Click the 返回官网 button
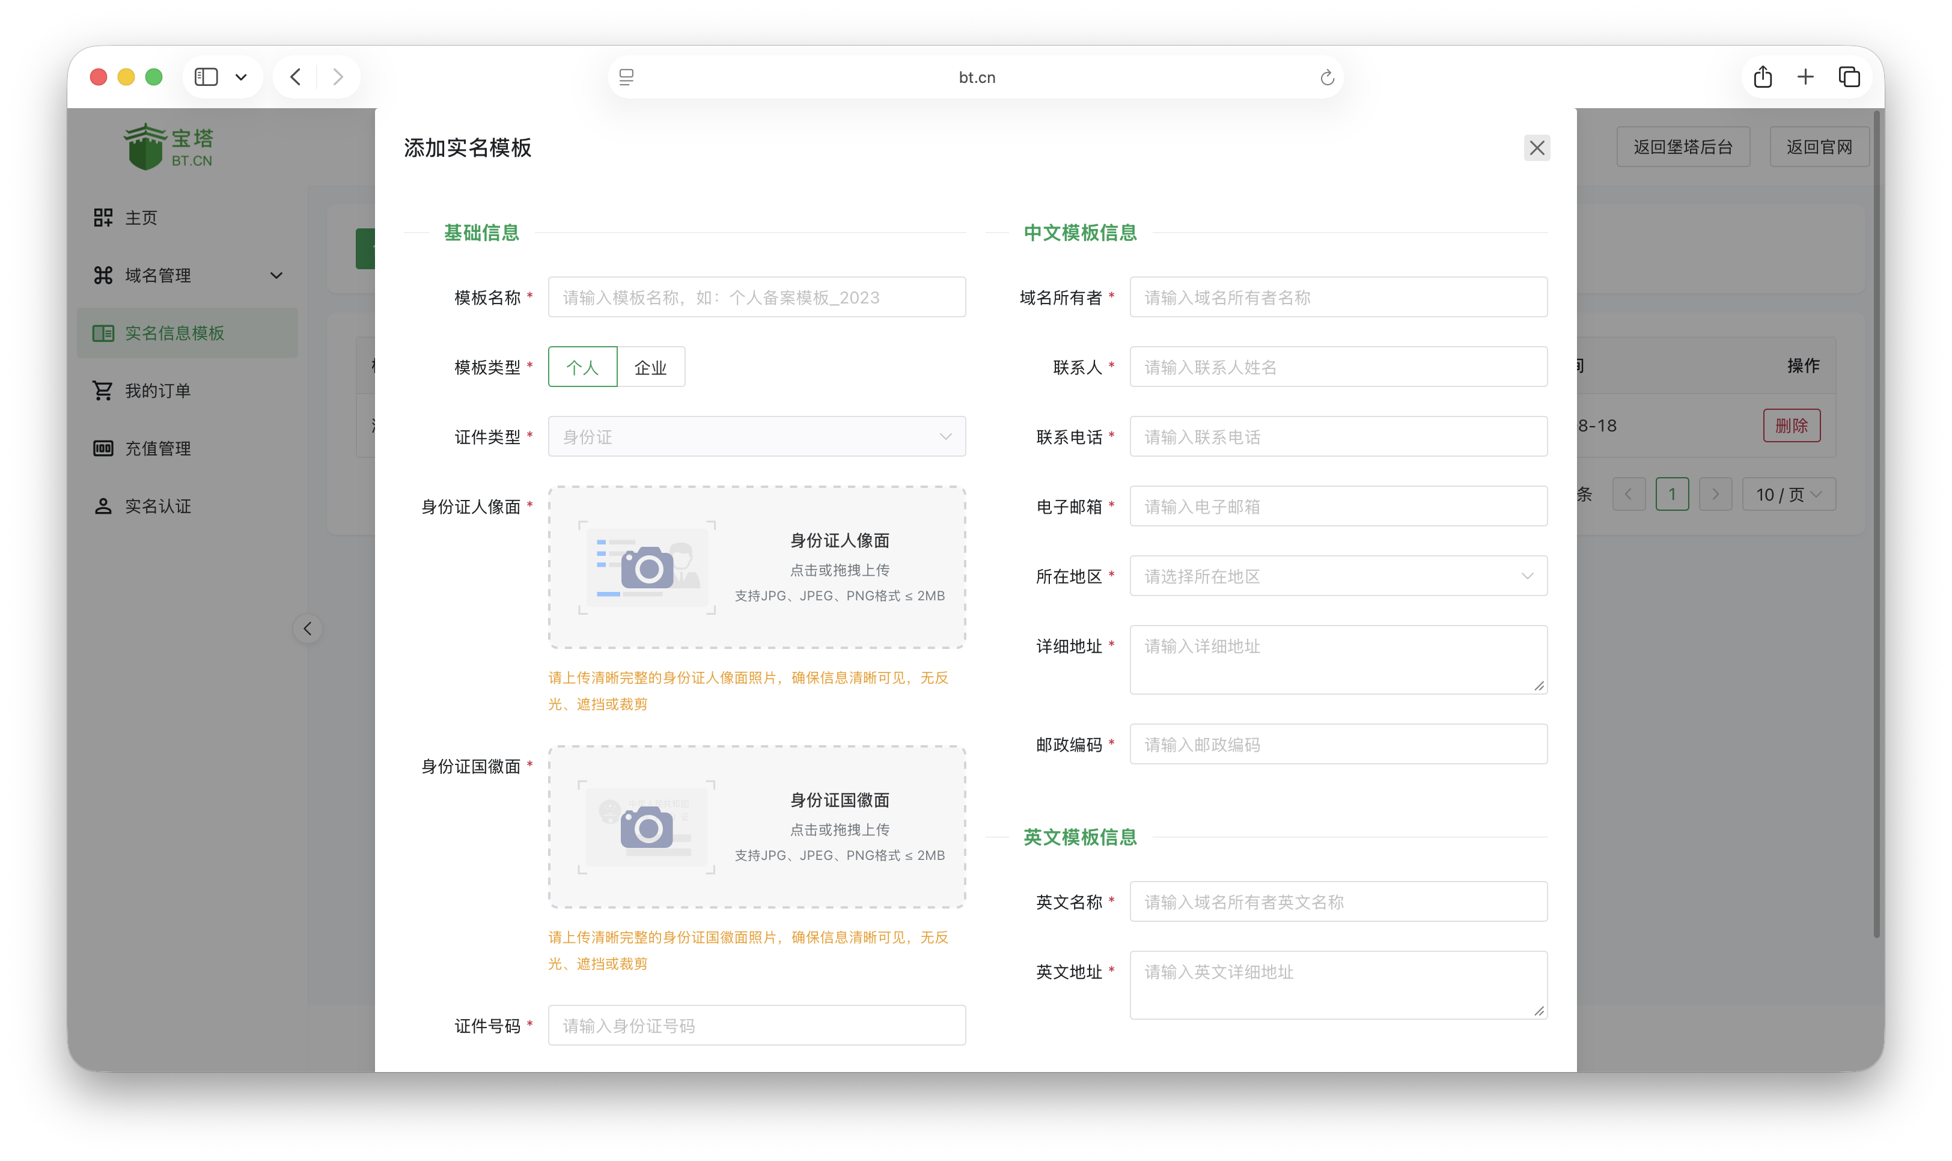Viewport: 1952px width, 1161px height. (1819, 146)
